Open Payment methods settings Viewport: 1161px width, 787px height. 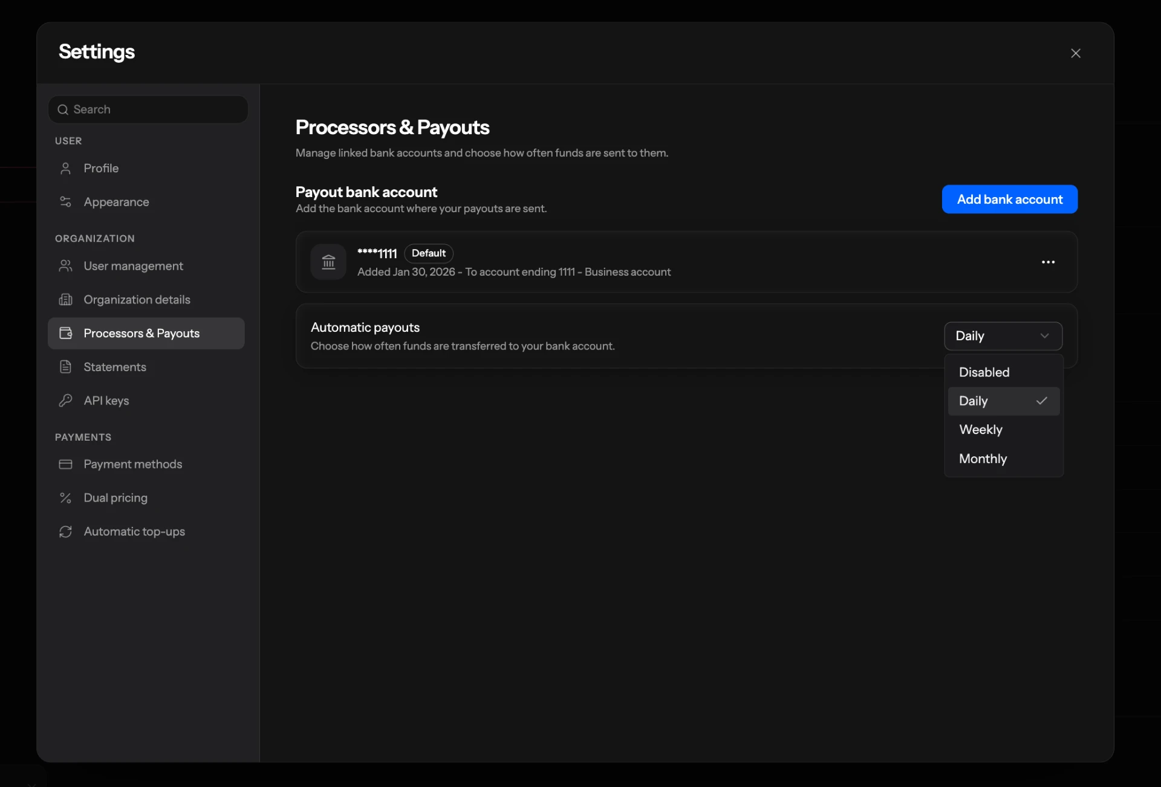point(146,464)
